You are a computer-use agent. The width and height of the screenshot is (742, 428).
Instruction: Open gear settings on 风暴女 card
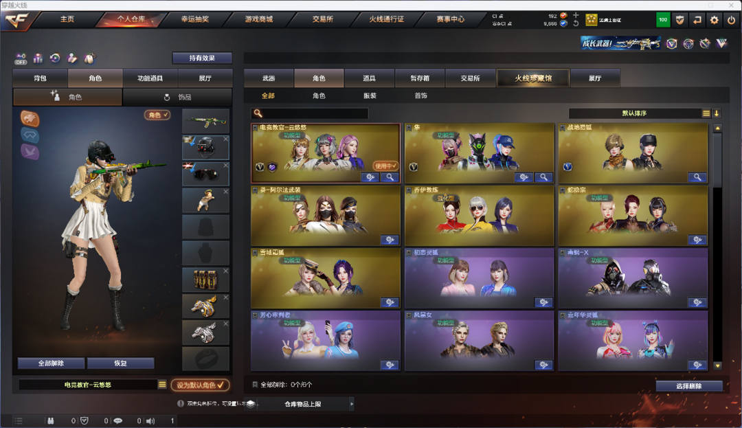543,365
